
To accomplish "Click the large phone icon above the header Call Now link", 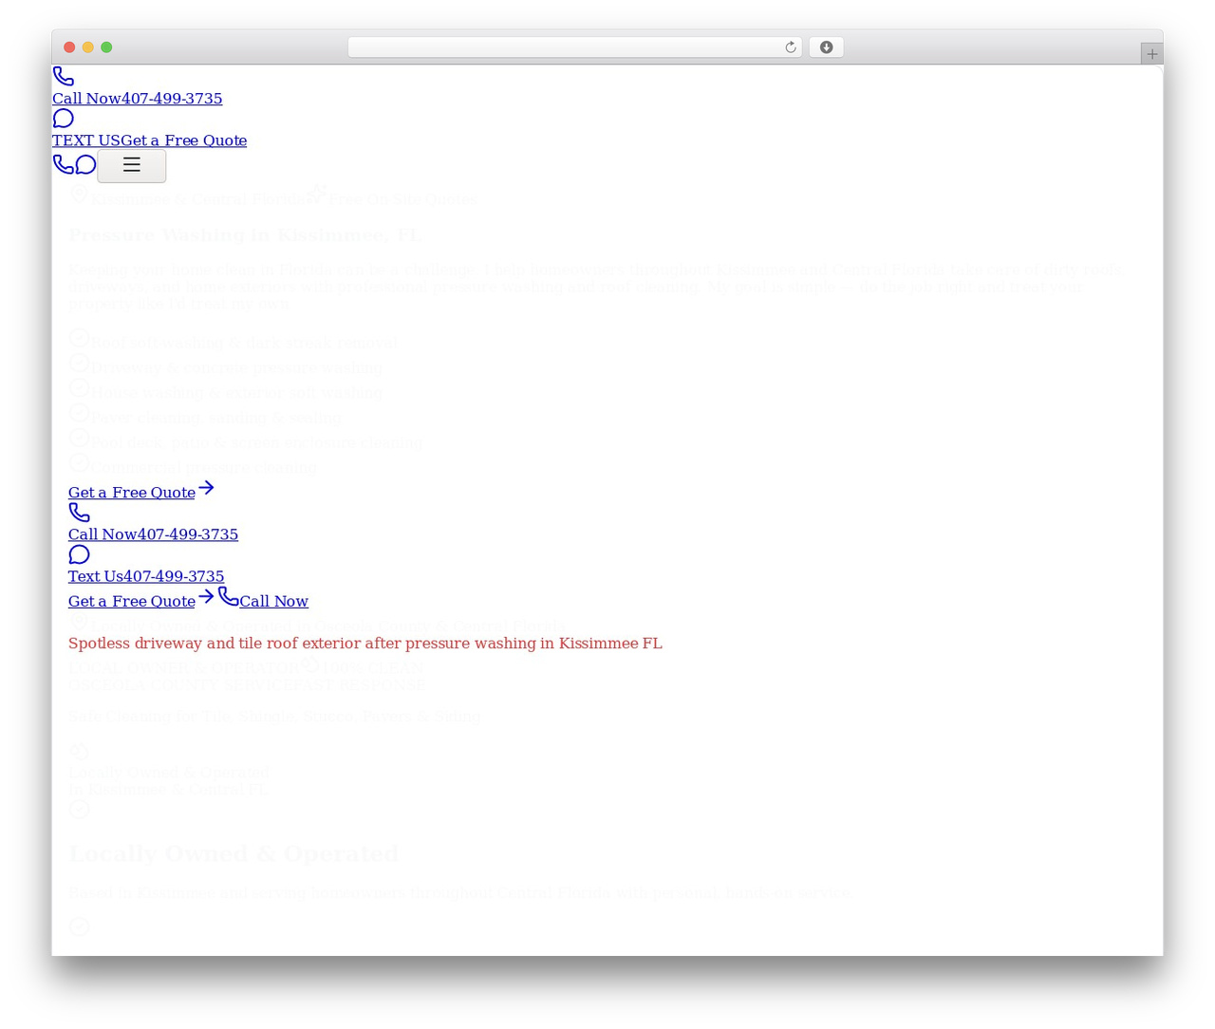I will click(64, 76).
